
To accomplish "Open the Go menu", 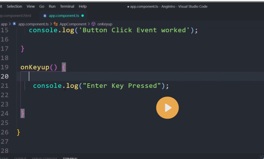I will [42, 6].
